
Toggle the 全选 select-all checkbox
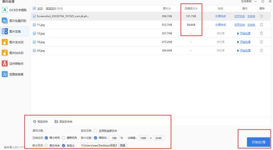(x=34, y=8)
